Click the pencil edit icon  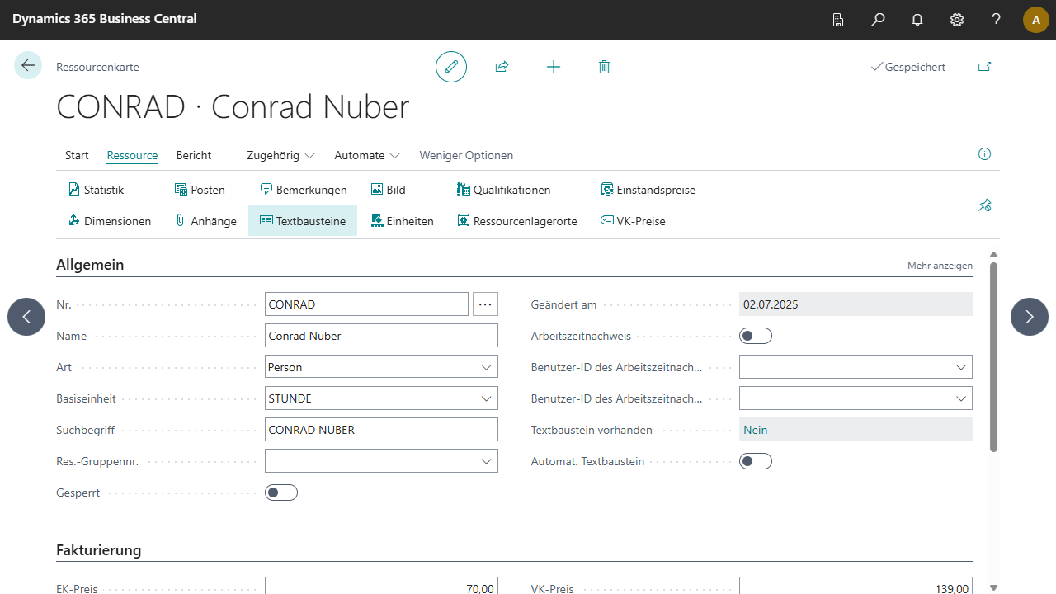(451, 67)
